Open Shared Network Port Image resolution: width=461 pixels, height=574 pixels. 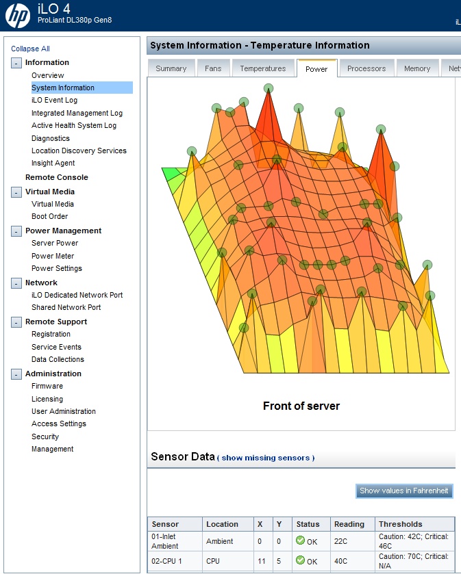coord(66,307)
